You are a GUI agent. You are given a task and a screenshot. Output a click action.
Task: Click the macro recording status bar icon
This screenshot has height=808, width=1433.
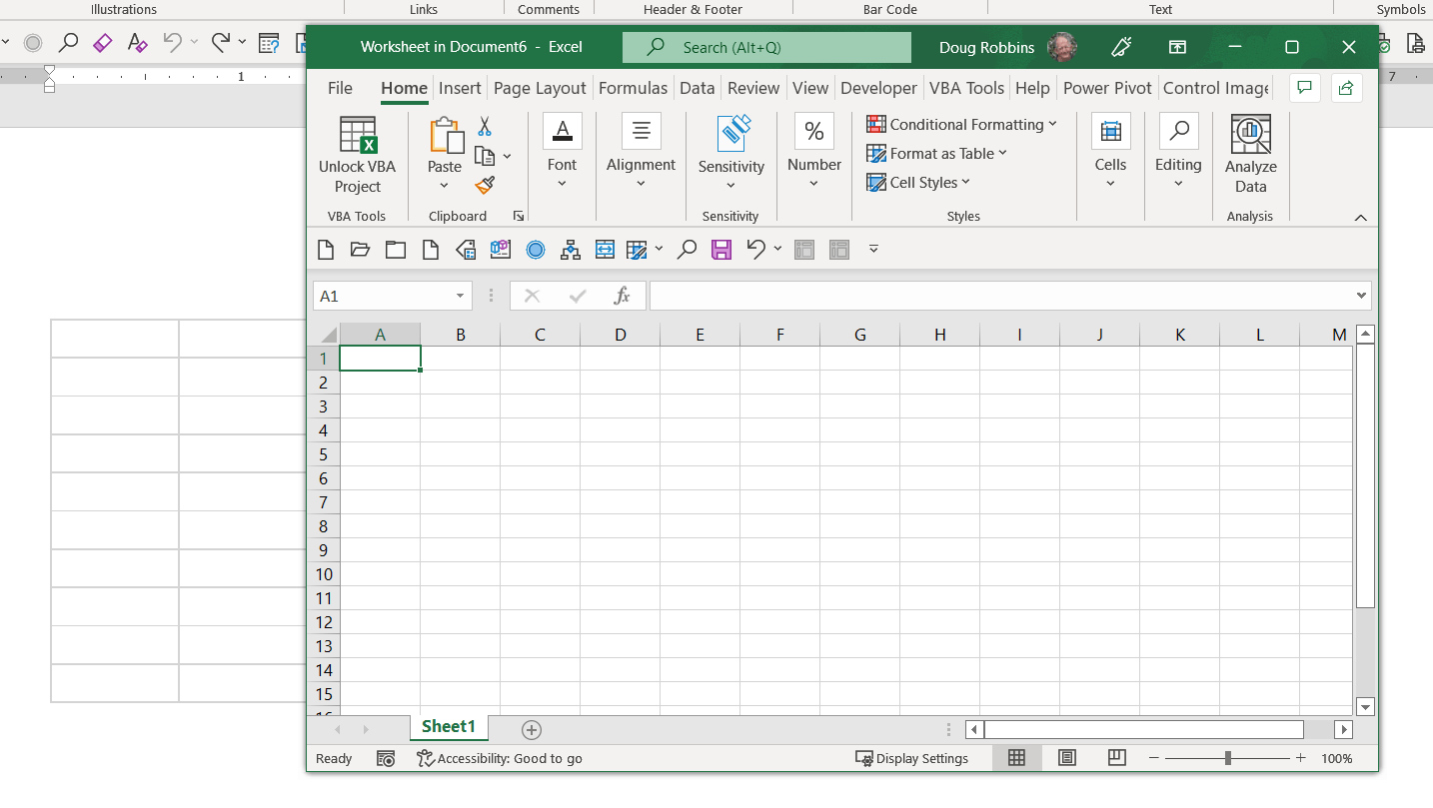coord(386,758)
